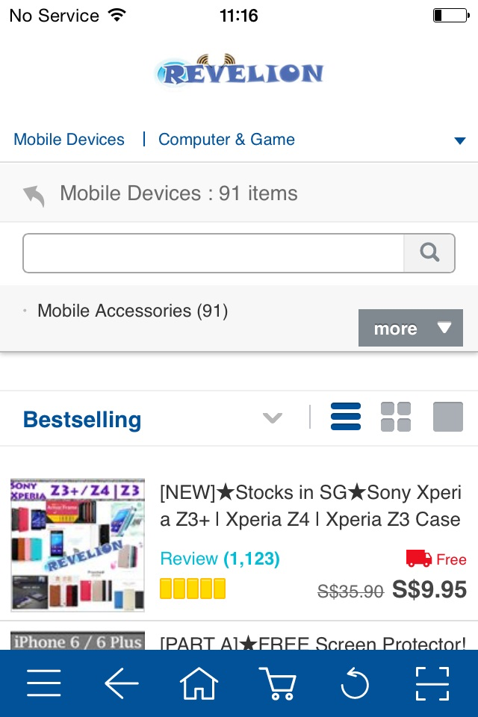Open the Bestselling sort dropdown
Image resolution: width=478 pixels, height=717 pixels.
tap(273, 418)
